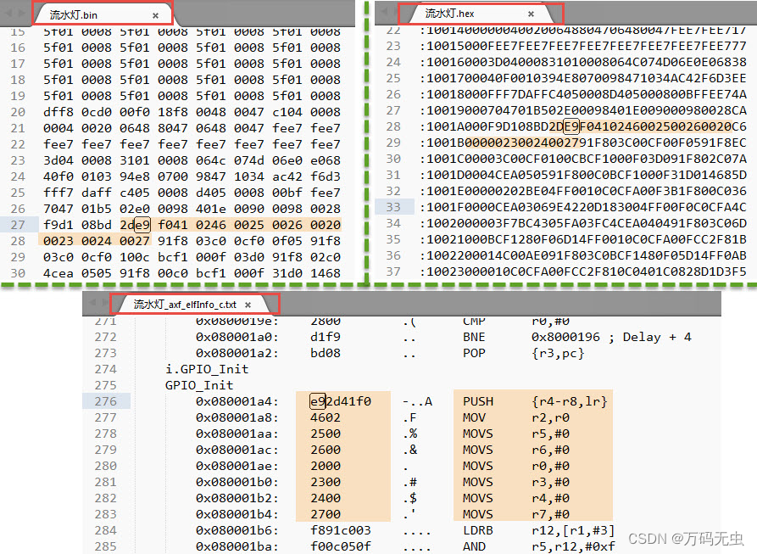Click line number 28 in the hex pane gutter
The height and width of the screenshot is (554, 757).
[x=393, y=126]
